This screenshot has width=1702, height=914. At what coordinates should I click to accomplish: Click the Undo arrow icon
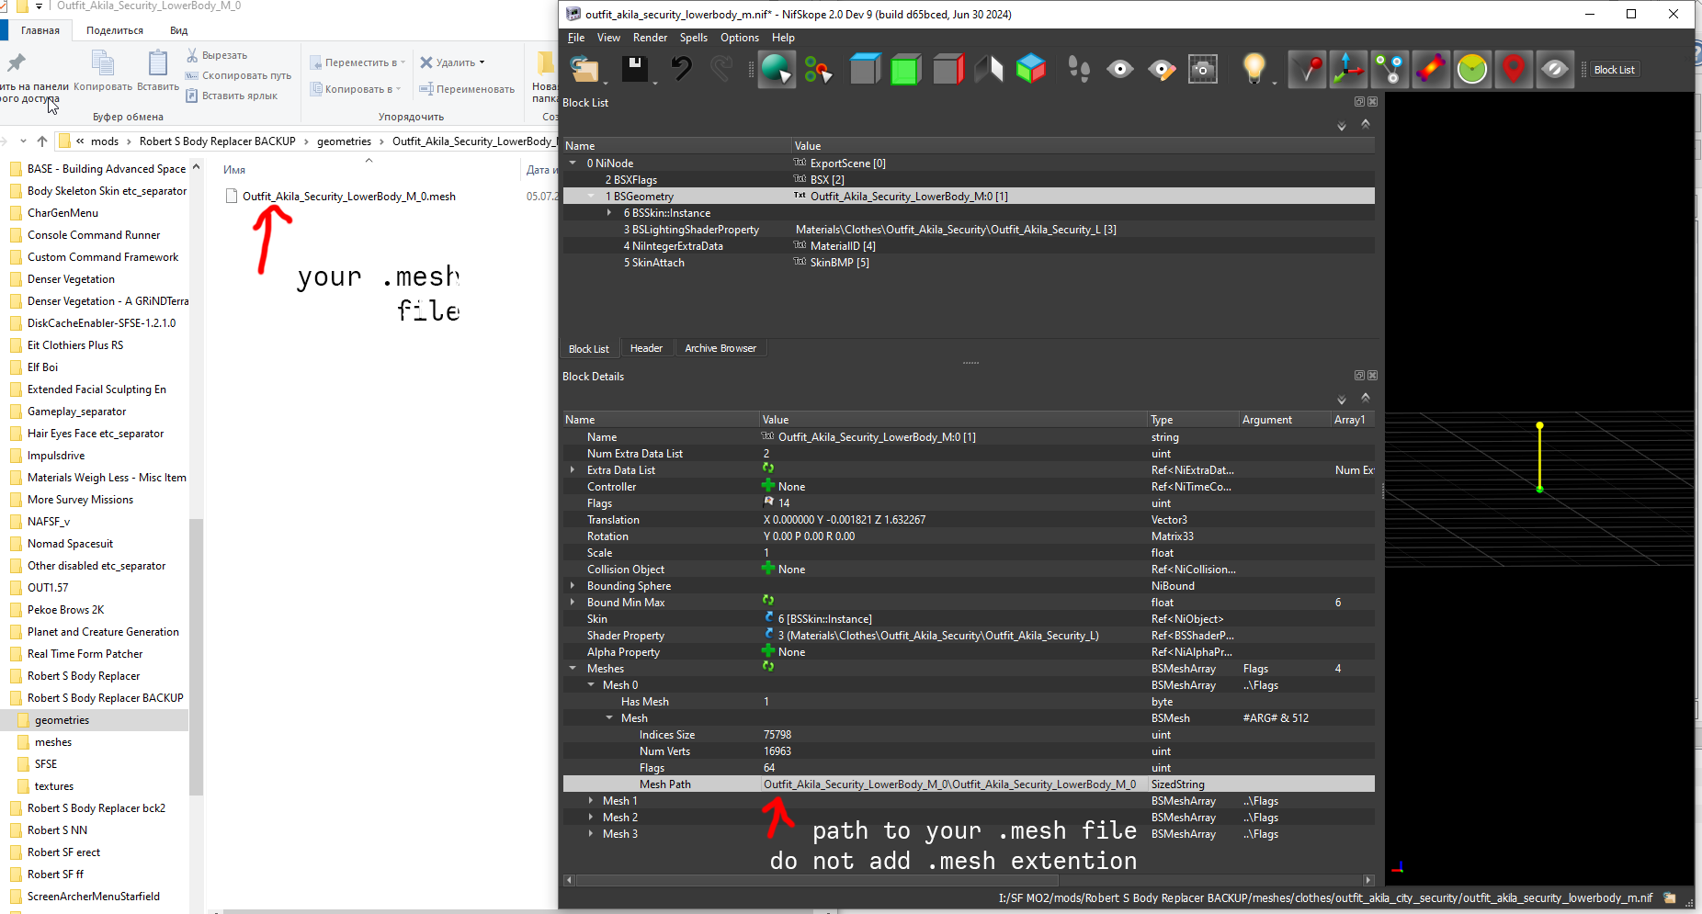point(681,69)
